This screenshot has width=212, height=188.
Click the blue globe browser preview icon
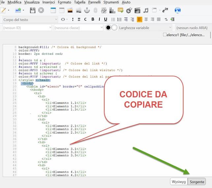[x=177, y=10]
